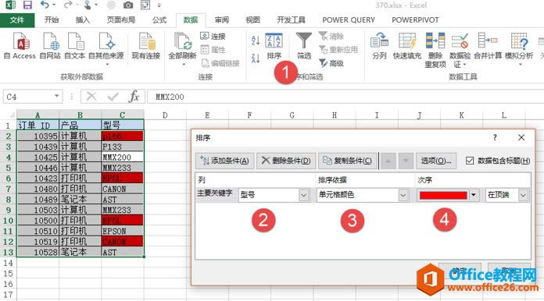Sort ascending A to Z icon
This screenshot has height=301, width=544.
(256, 41)
